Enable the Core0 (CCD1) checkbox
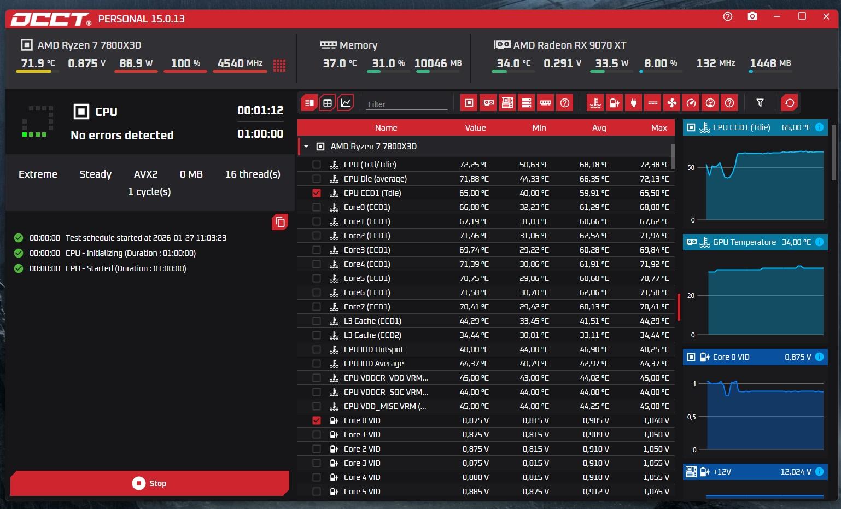 pos(317,207)
